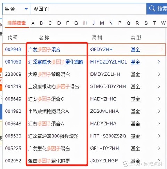Click the 多因子 search input field
The width and height of the screenshot is (167, 169).
[x=88, y=9]
